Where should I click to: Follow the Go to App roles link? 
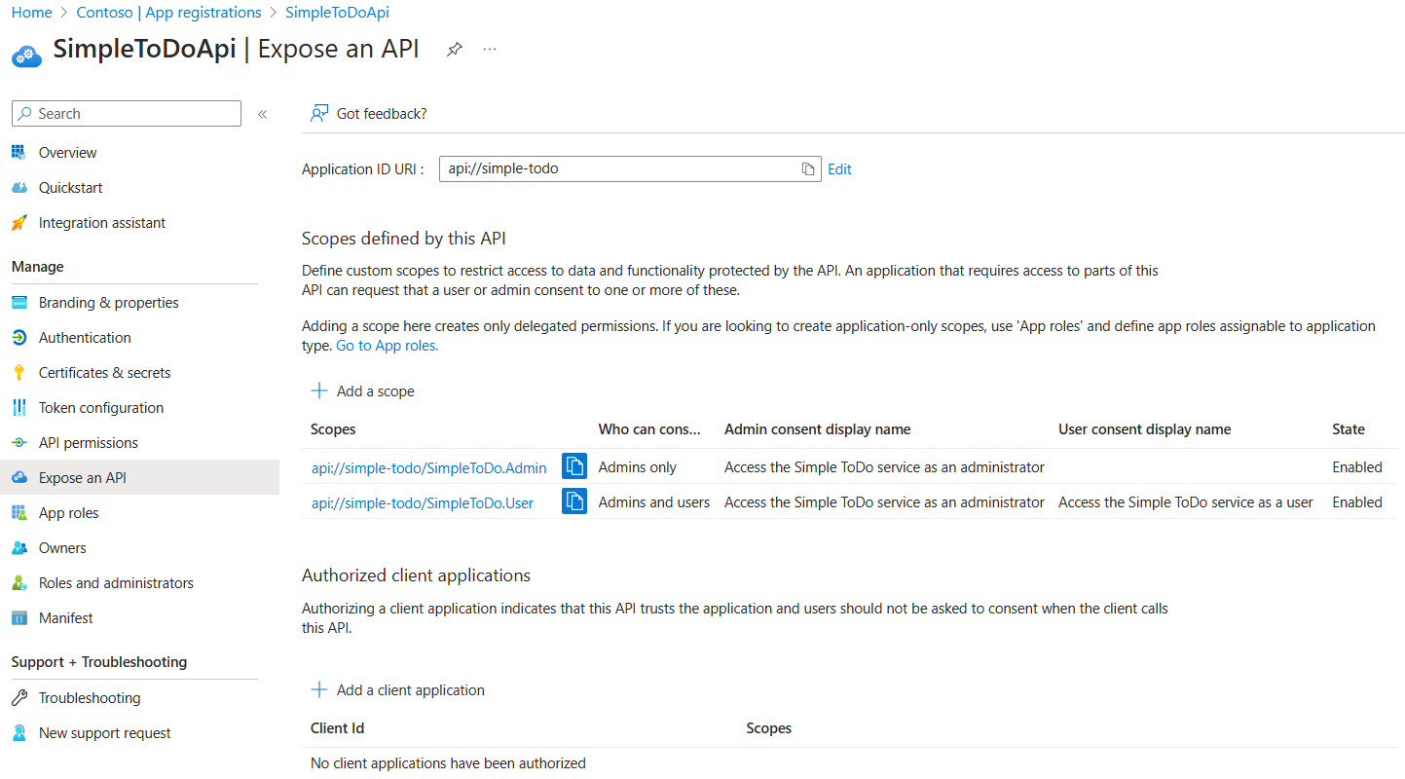(387, 346)
